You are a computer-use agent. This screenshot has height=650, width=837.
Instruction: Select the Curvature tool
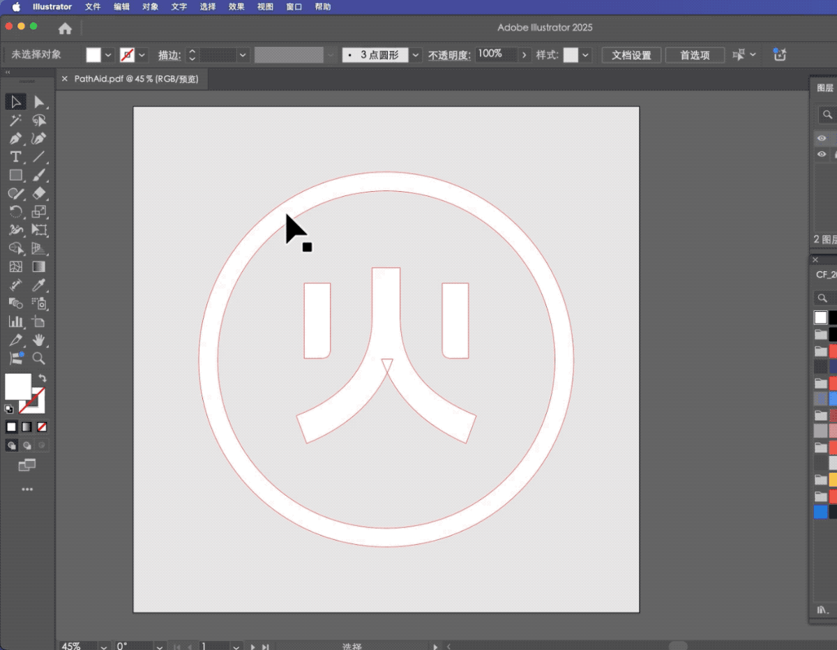tap(39, 139)
